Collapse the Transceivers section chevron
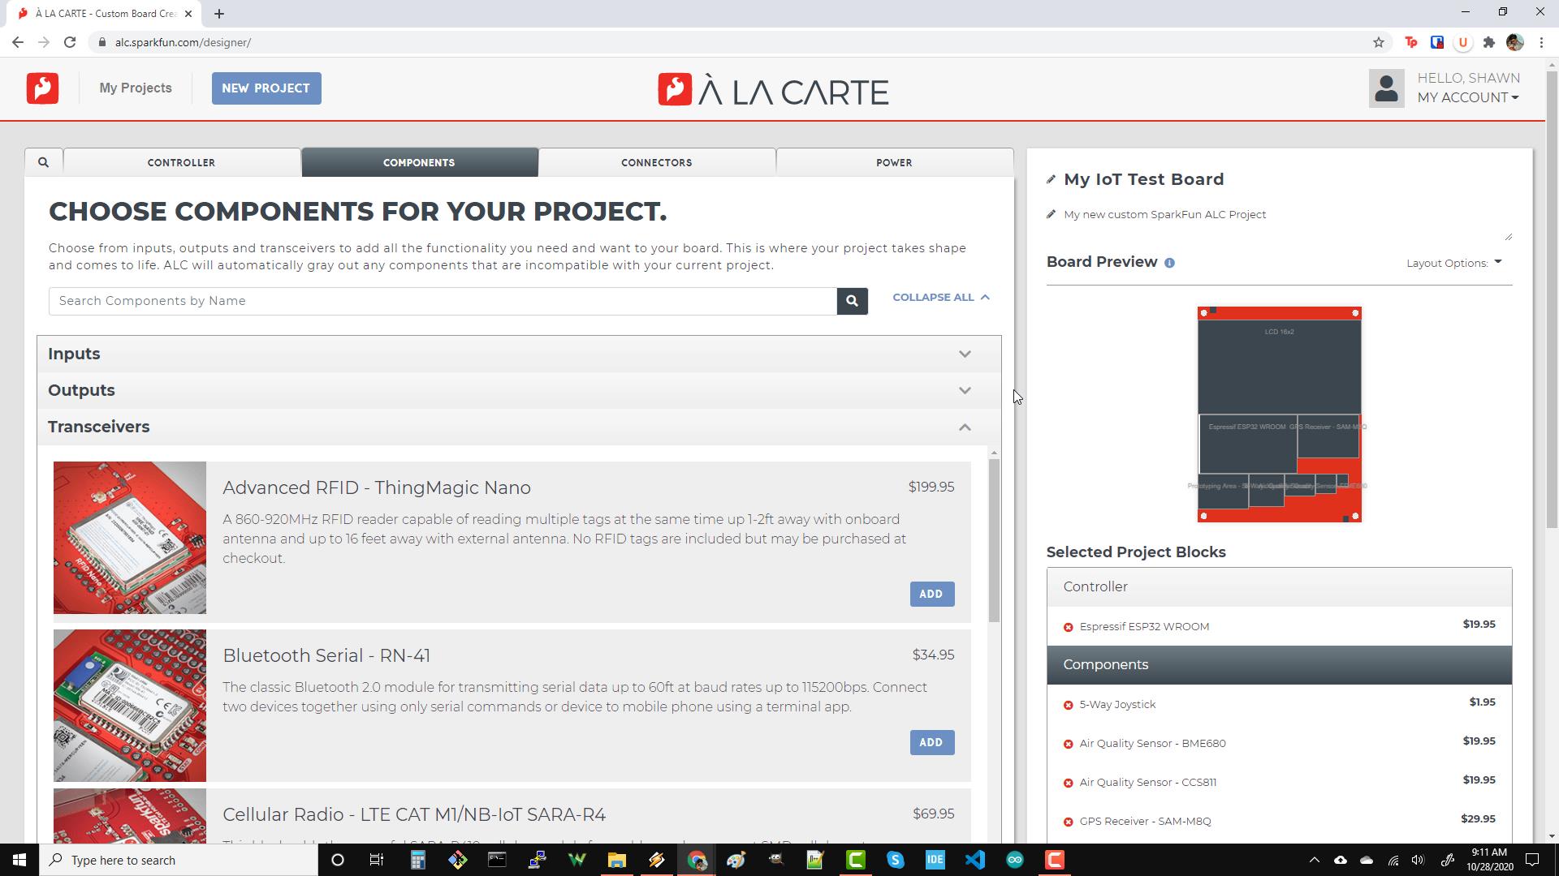The height and width of the screenshot is (876, 1559). coord(965,427)
